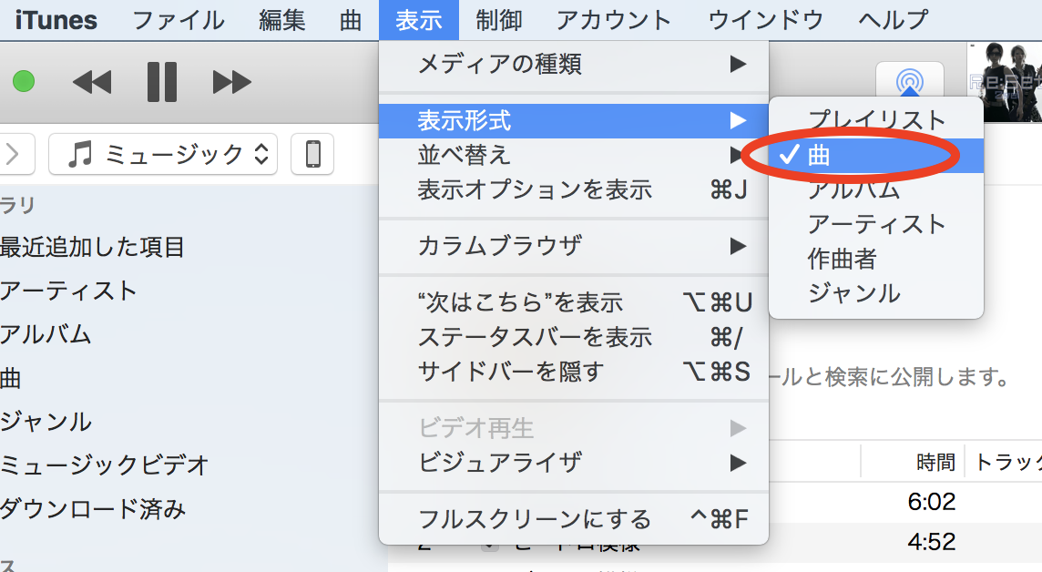Click the iPhone device icon button
Viewport: 1042px width, 572px height.
(312, 154)
